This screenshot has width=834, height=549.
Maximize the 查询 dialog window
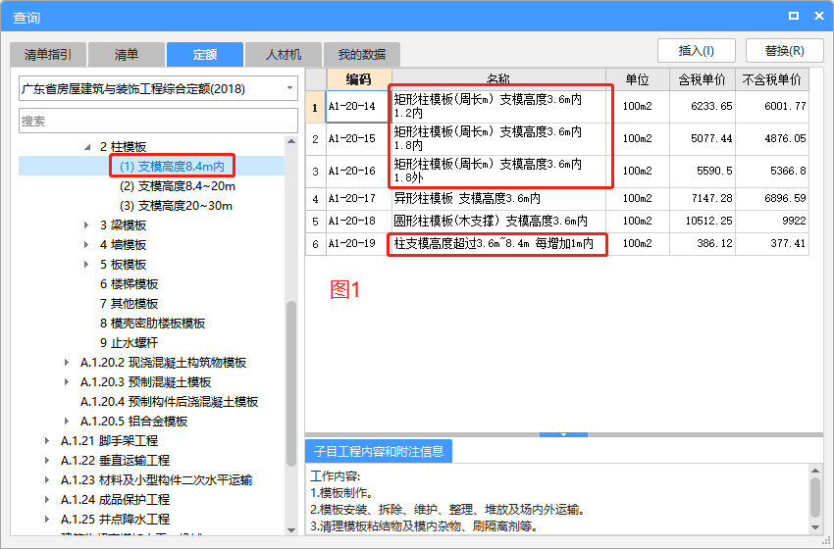tap(794, 16)
